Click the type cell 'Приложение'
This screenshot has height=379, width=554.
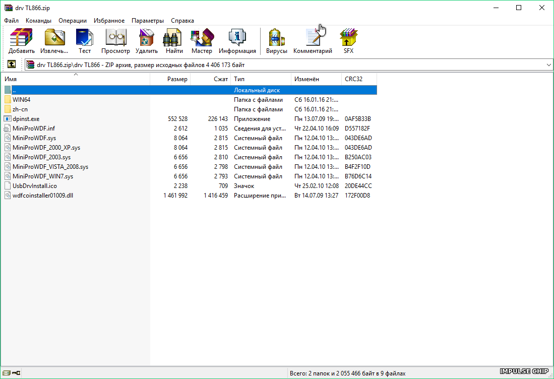pos(252,118)
